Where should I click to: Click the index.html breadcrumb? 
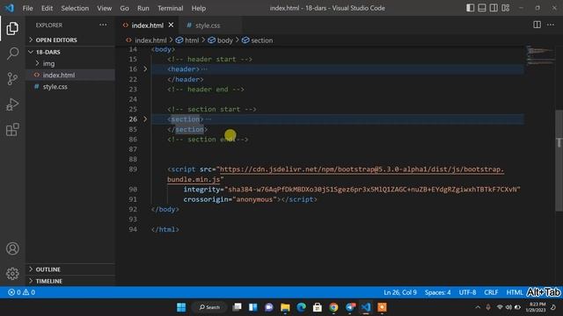[x=146, y=40]
